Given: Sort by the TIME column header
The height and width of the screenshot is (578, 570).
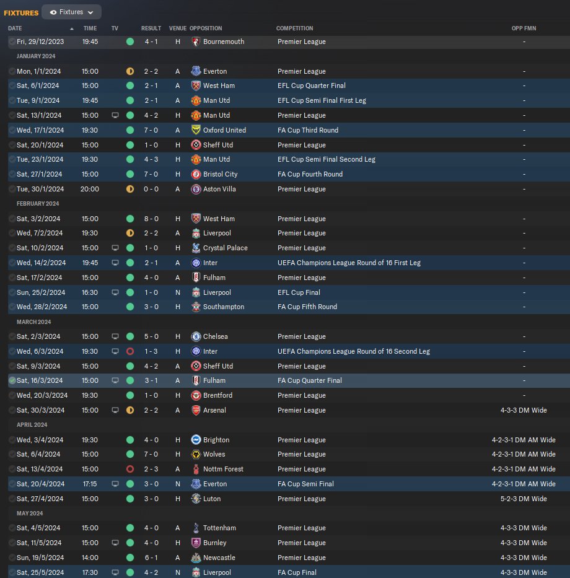Looking at the screenshot, I should pyautogui.click(x=90, y=28).
